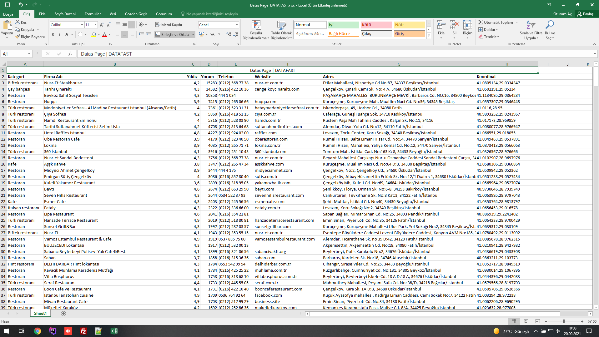This screenshot has width=599, height=337.
Task: Click the Ne yapmak istediğinizi söyleyin search box
Action: click(214, 14)
